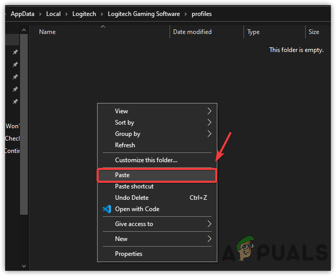Screen dimensions: 336x276
Task: Choose Undo Delete in the context menu
Action: tap(157, 198)
